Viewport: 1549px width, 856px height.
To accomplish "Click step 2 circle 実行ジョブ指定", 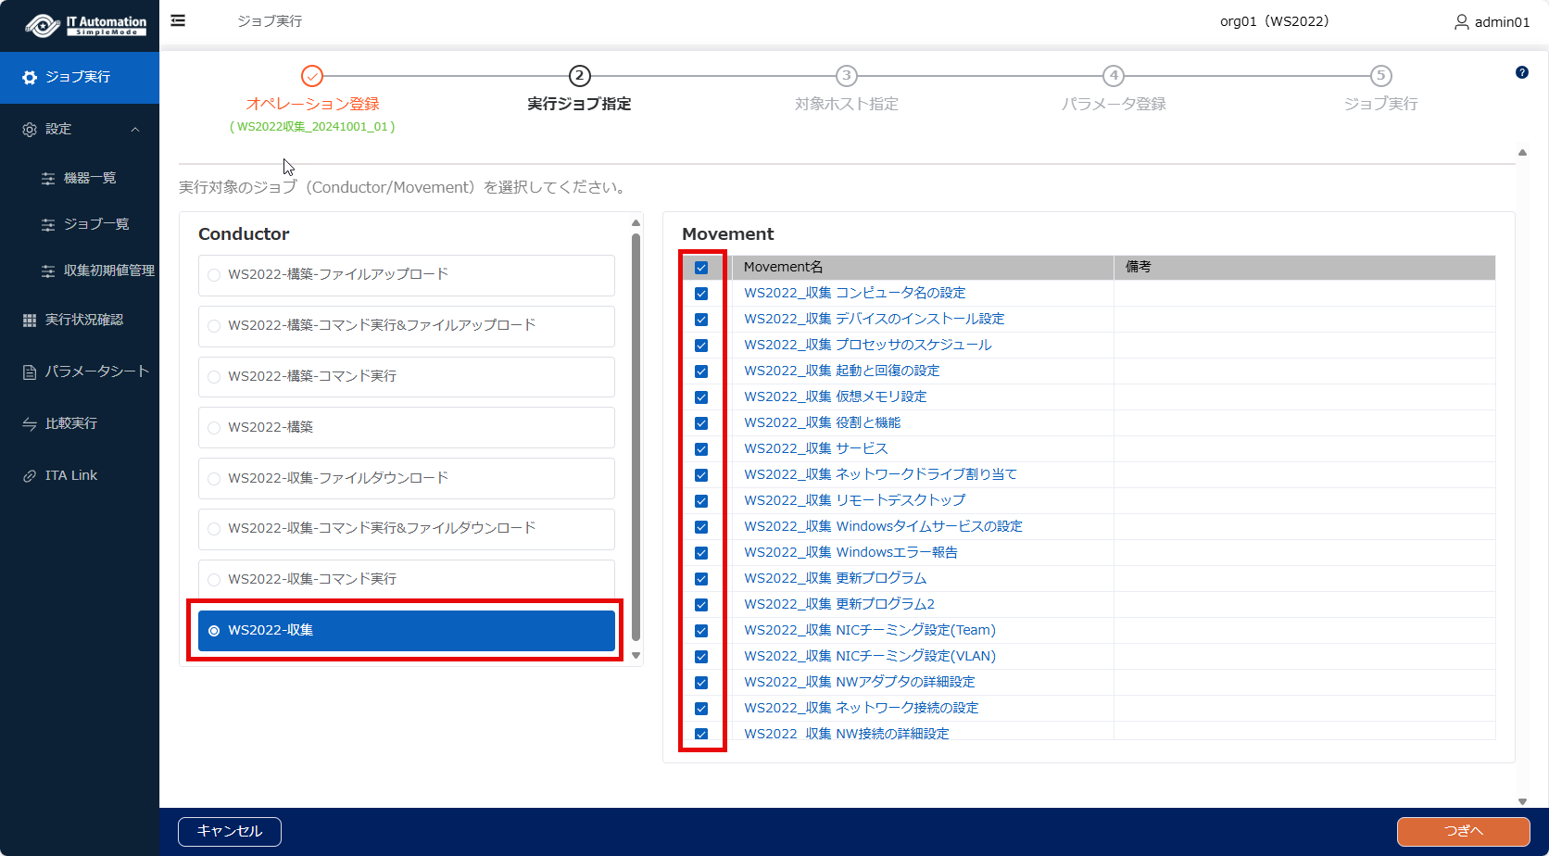I will coord(579,76).
